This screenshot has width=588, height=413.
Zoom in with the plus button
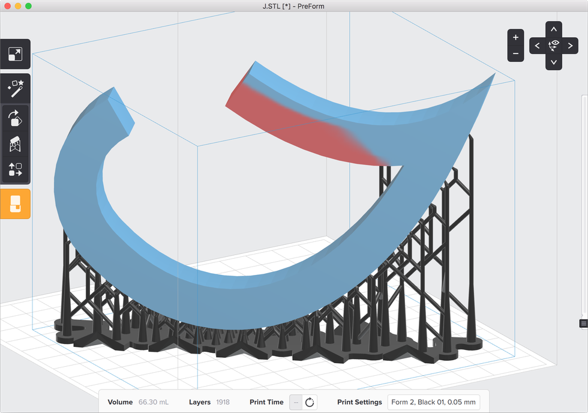(x=515, y=37)
